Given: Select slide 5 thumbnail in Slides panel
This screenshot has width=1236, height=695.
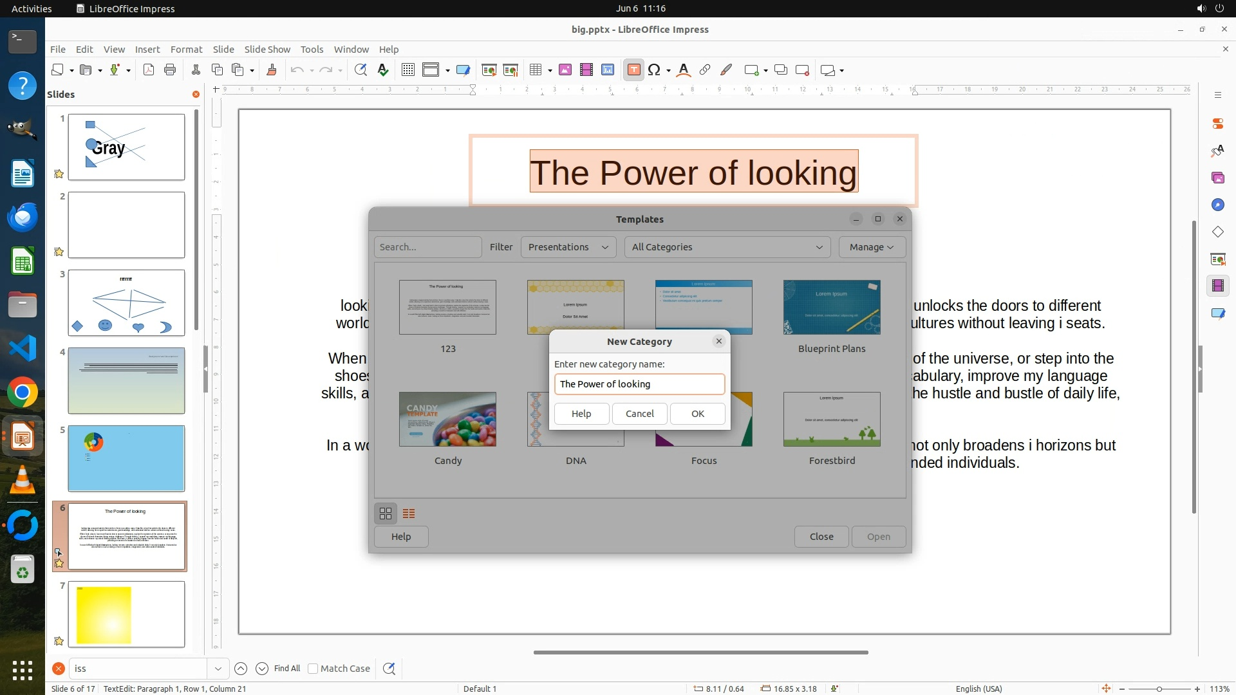Looking at the screenshot, I should pyautogui.click(x=126, y=458).
